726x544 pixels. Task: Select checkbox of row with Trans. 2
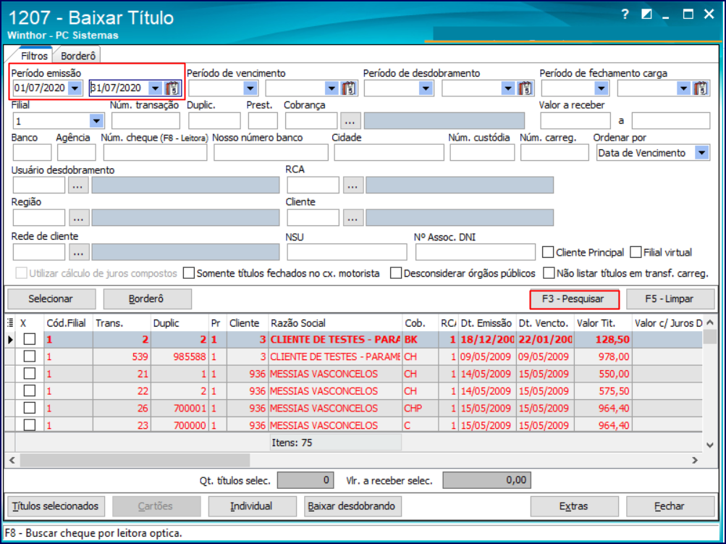[30, 339]
